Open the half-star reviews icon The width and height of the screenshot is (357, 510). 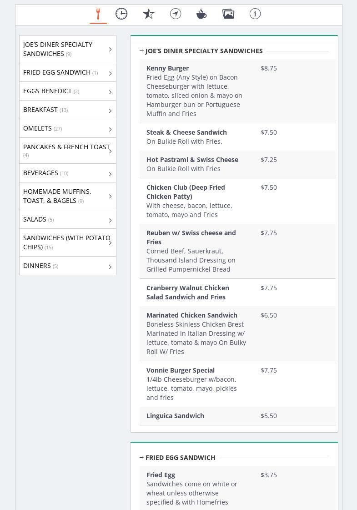pyautogui.click(x=149, y=14)
